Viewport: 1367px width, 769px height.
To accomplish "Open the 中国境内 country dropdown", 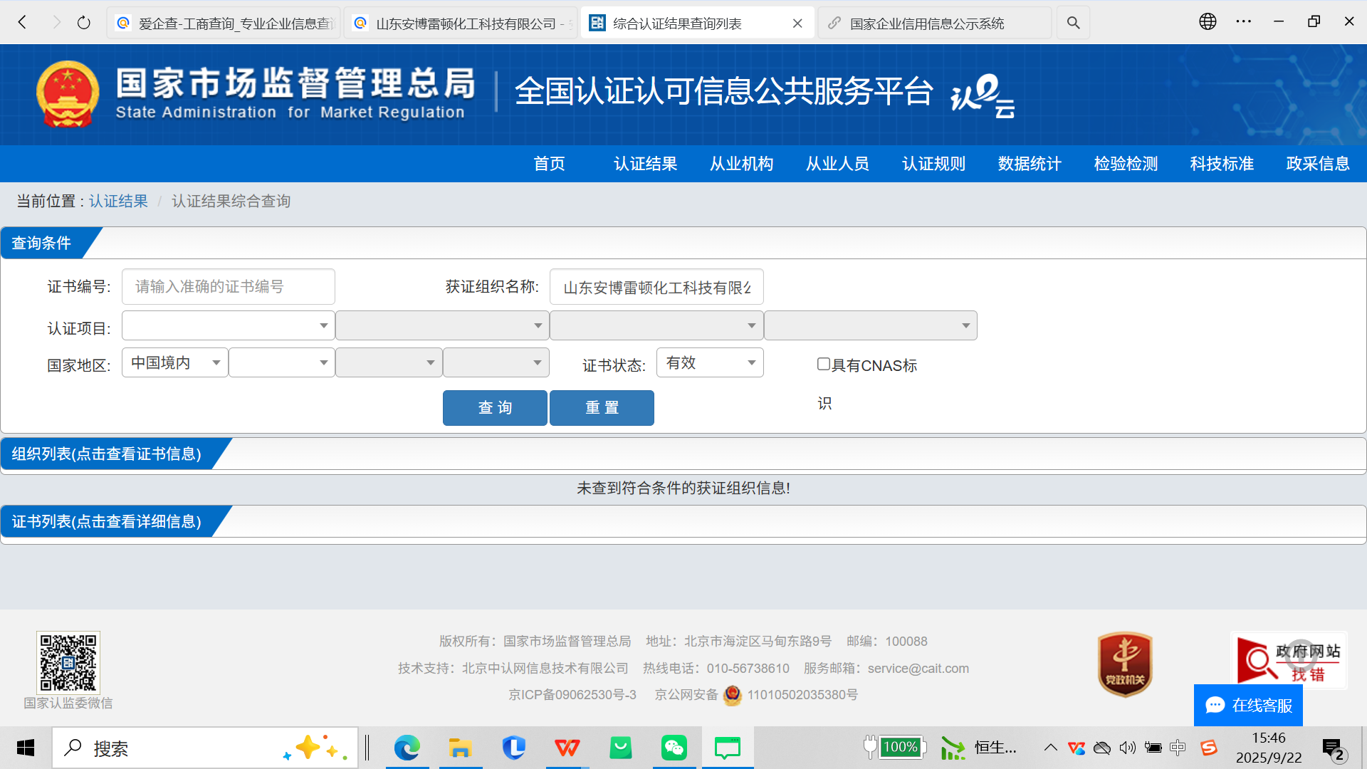I will (x=175, y=363).
